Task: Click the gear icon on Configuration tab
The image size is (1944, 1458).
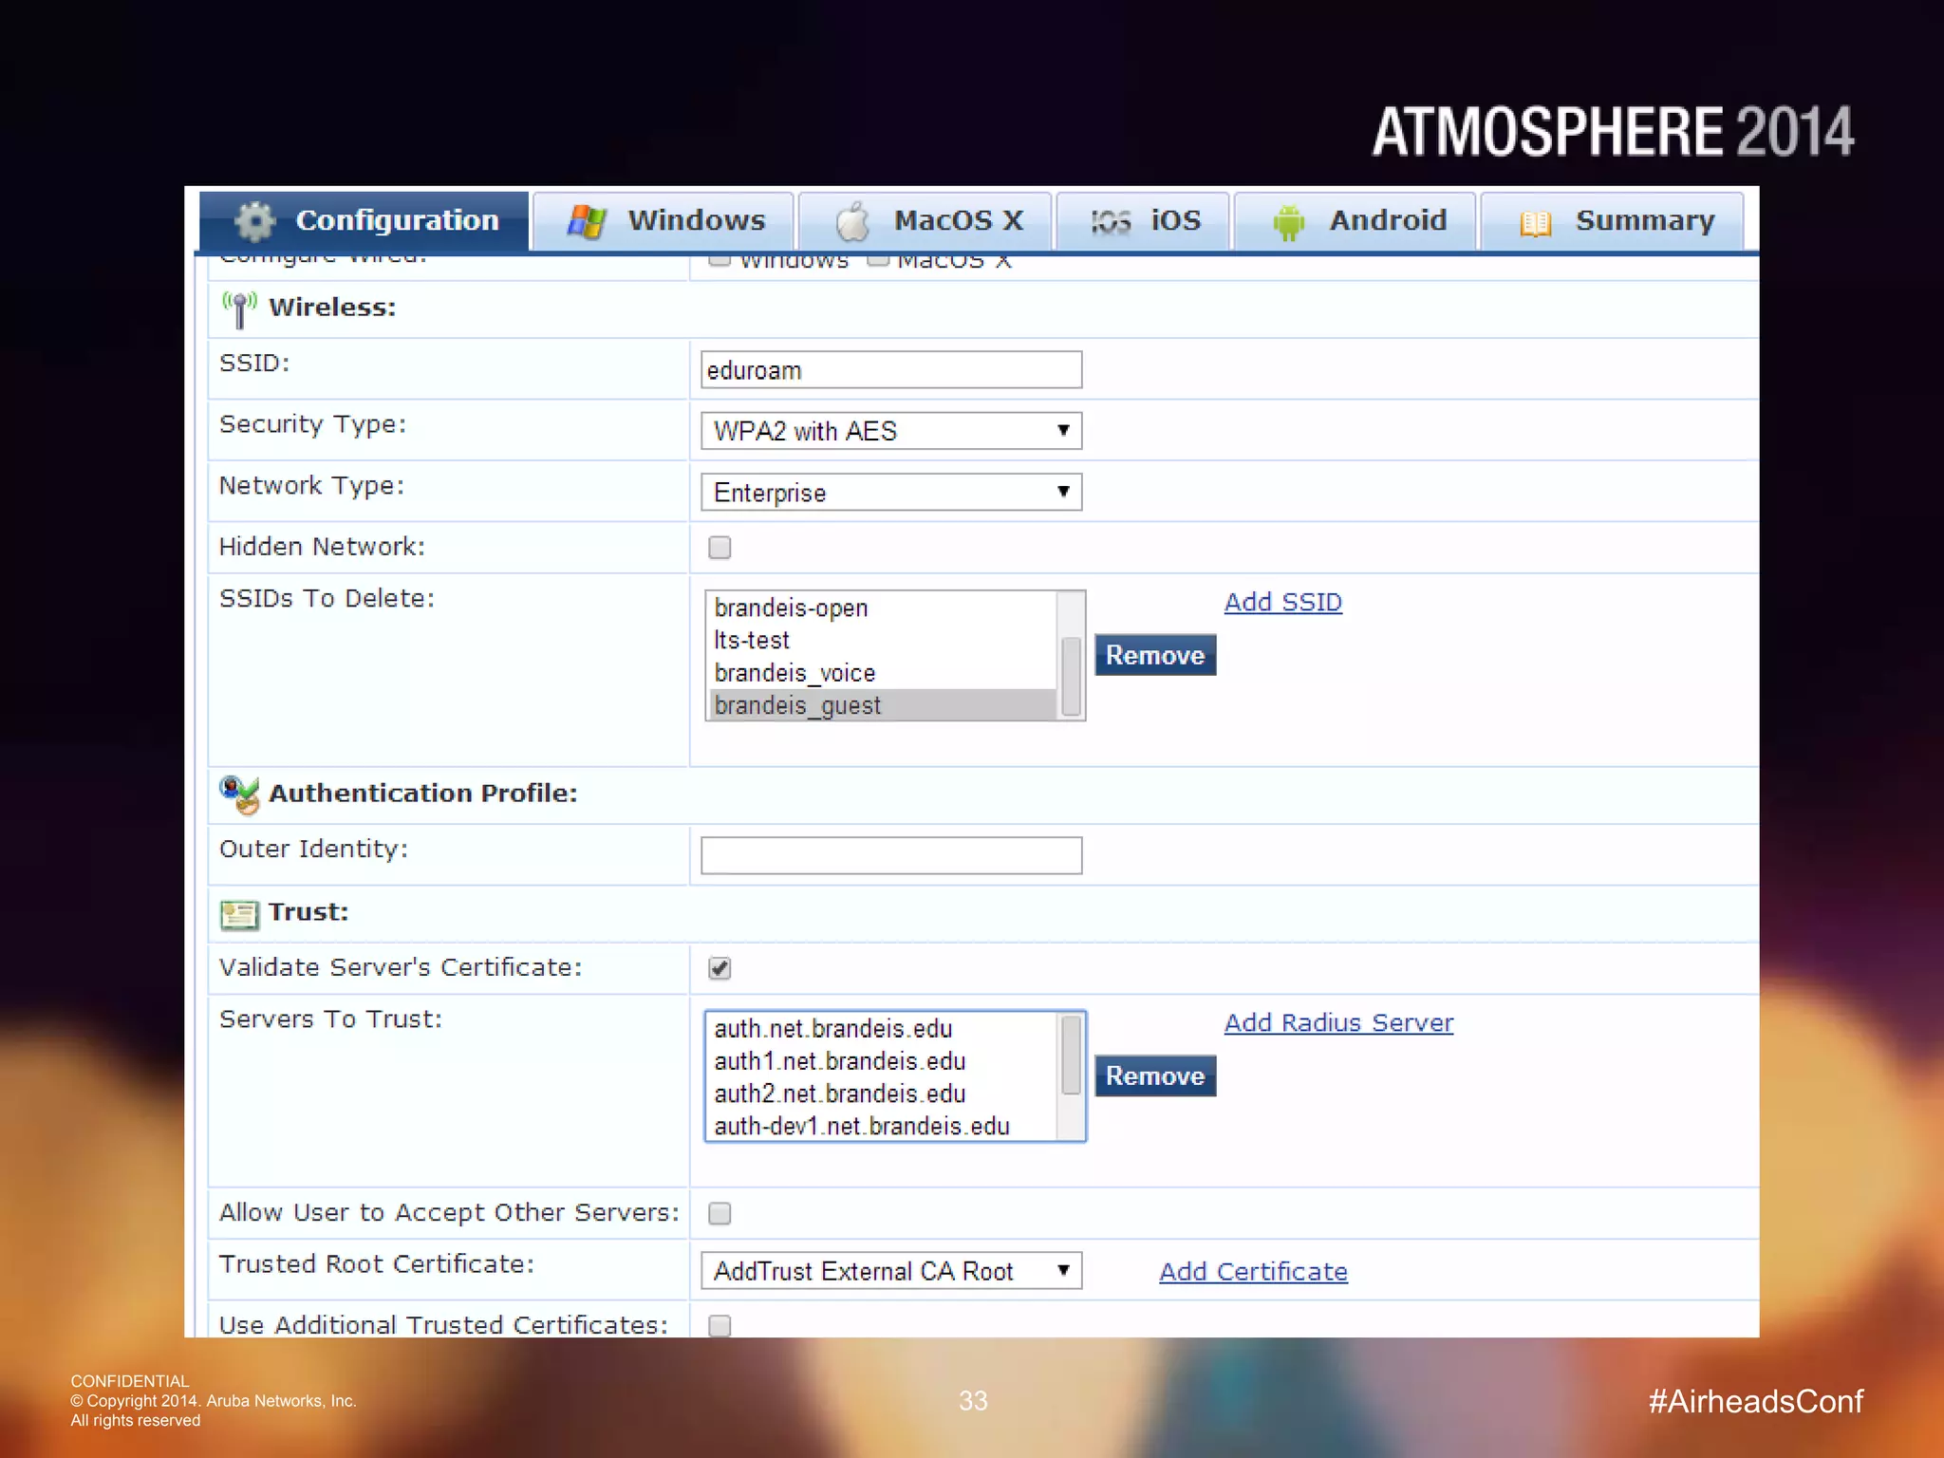Action: click(x=254, y=221)
